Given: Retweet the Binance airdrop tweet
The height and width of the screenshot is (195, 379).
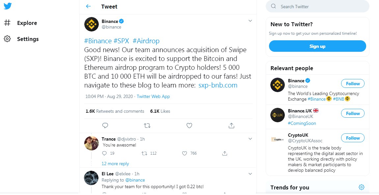Looking at the screenshot, I should point(147,126).
